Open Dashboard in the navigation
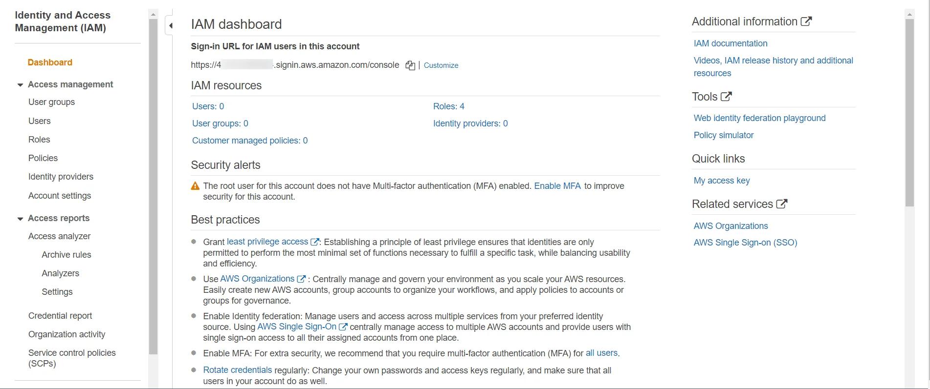This screenshot has width=930, height=389. (50, 62)
